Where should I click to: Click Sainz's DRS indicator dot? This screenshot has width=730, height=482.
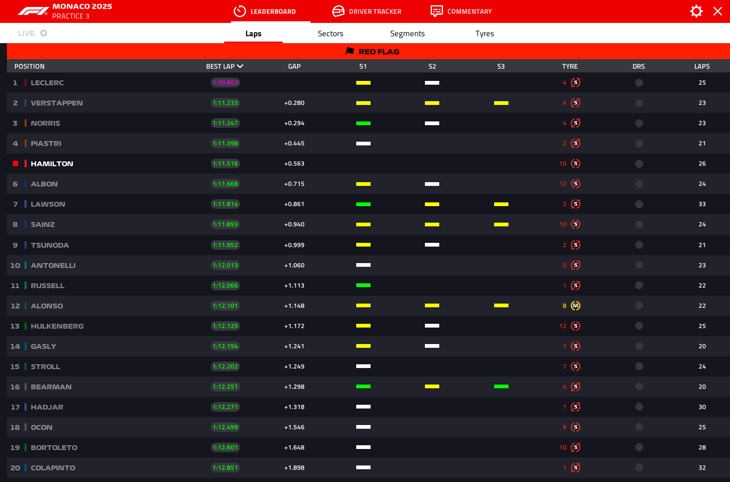pos(639,224)
